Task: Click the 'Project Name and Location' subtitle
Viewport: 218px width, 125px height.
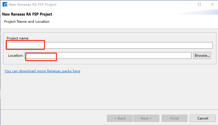Action: 27,22
